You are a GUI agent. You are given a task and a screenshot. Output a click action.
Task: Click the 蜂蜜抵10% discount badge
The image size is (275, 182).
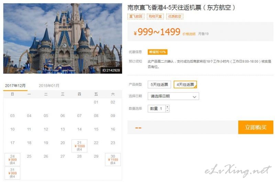tap(157, 52)
